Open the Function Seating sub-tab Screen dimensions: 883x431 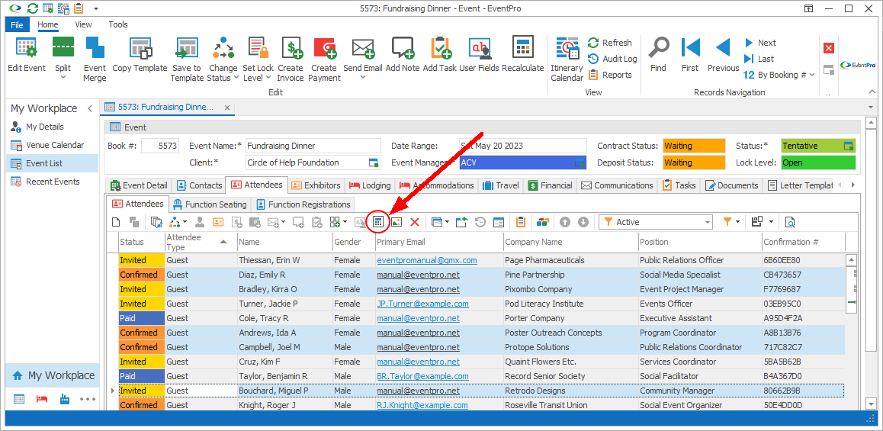210,204
